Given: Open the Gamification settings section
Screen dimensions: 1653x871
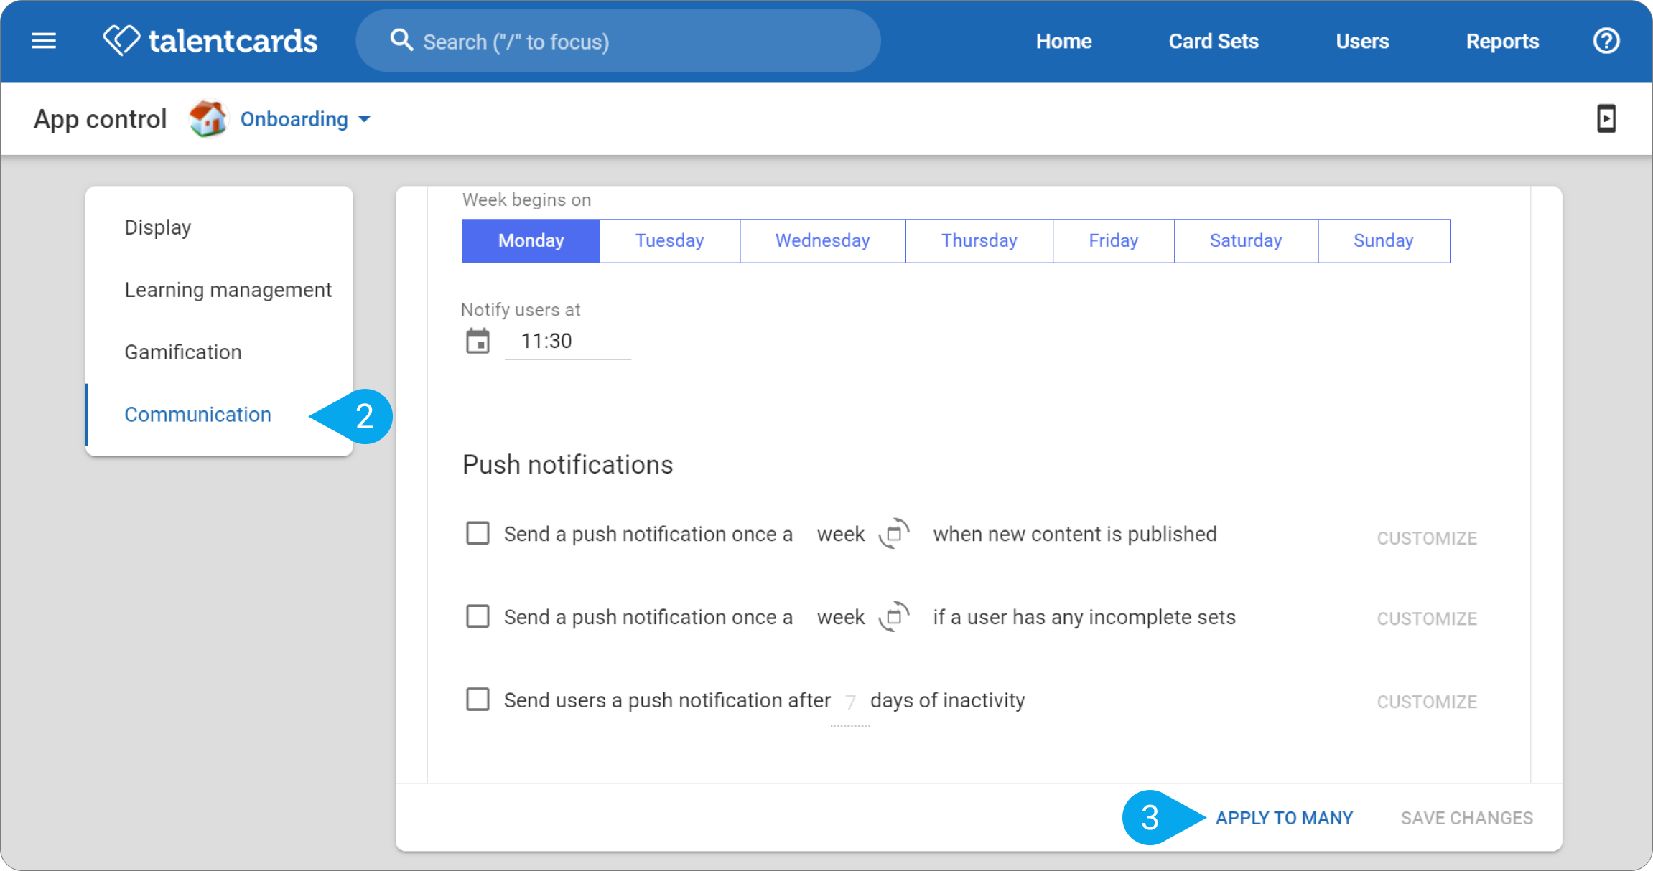Looking at the screenshot, I should point(183,352).
